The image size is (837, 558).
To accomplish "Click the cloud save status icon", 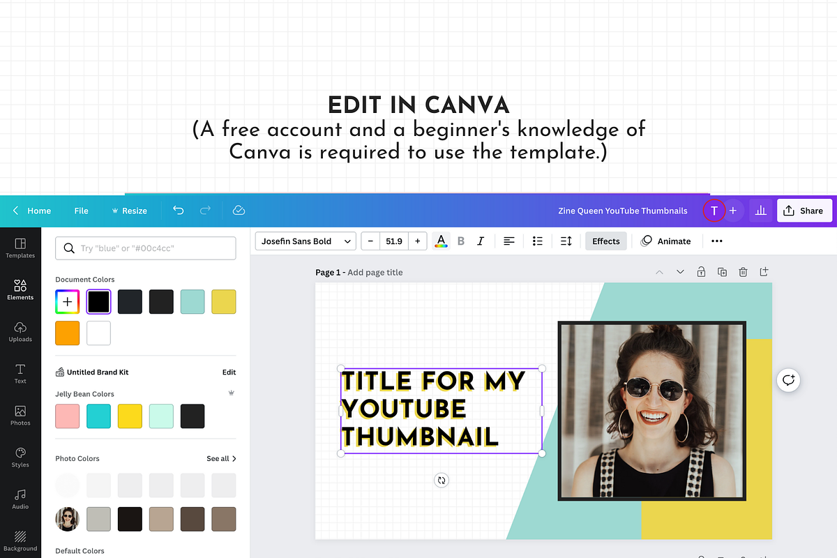I will pyautogui.click(x=239, y=210).
